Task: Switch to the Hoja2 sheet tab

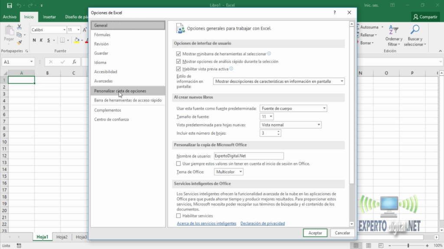Action: (62, 237)
